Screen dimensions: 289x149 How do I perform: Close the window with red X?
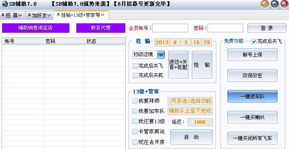(285, 4)
